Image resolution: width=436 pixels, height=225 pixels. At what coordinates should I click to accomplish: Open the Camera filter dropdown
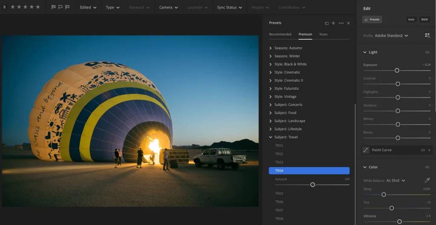(168, 7)
